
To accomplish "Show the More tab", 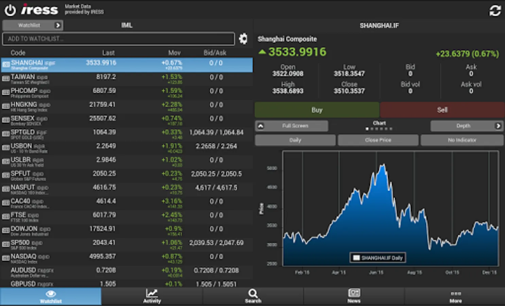I will (455, 296).
